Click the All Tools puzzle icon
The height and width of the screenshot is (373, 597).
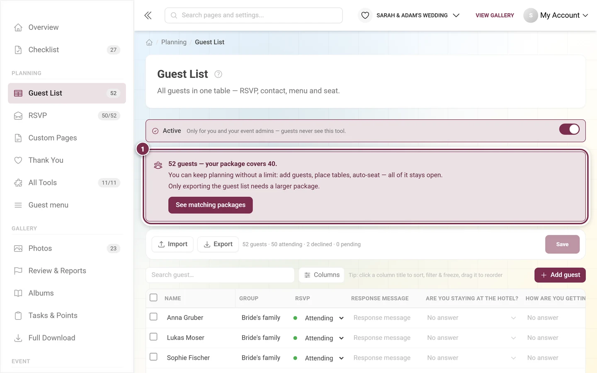coord(18,183)
